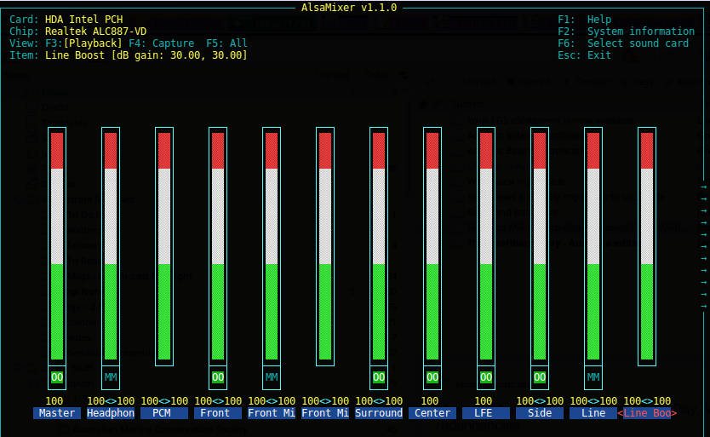
Task: Click the Master volume bar
Action: 57,245
